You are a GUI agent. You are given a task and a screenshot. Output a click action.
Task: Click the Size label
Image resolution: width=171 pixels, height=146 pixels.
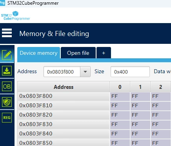point(99,71)
